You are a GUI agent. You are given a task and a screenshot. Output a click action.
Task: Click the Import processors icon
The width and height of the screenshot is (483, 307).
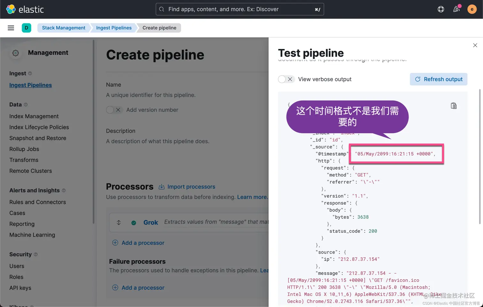pos(162,187)
